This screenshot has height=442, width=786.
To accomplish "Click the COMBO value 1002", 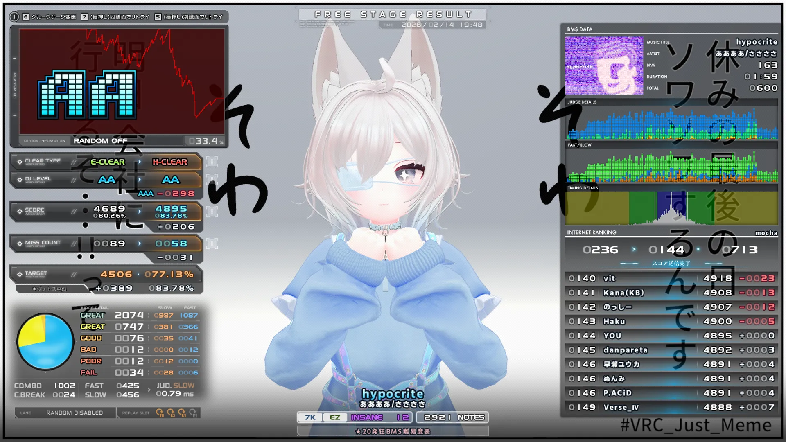I will point(65,386).
